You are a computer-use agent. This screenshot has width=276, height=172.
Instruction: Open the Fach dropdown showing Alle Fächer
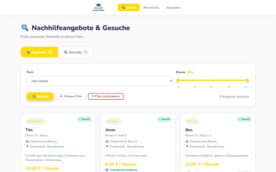[x=100, y=81]
